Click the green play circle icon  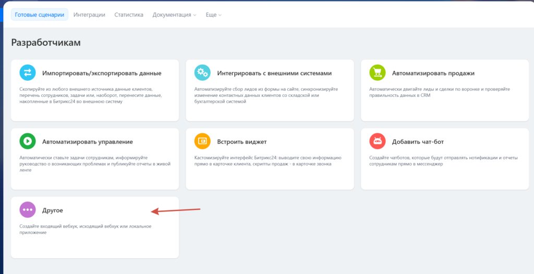27,141
